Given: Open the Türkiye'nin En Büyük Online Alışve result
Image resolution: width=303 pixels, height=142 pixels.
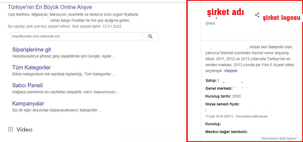Looking at the screenshot, I should 50,7.
